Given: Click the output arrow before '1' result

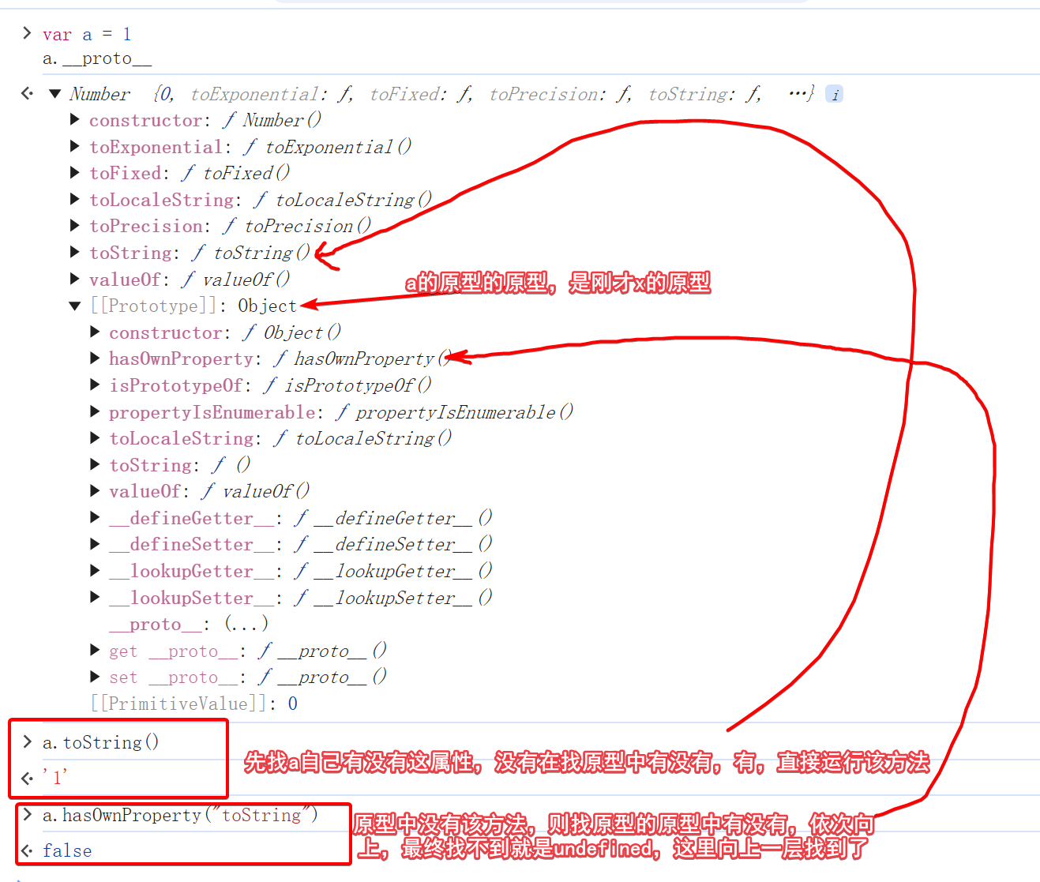Looking at the screenshot, I should [27, 778].
